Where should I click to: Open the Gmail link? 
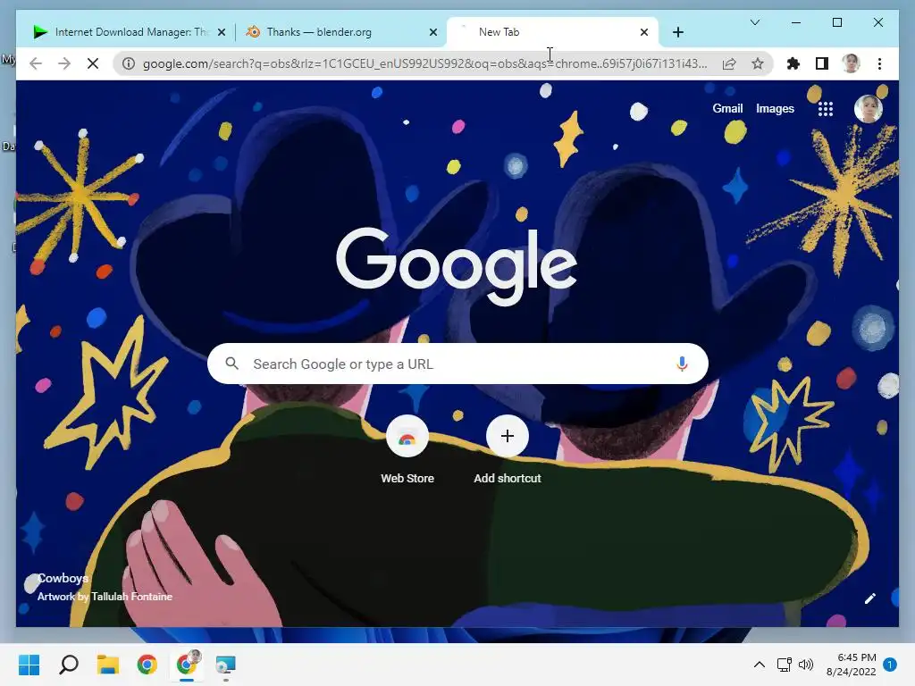click(x=727, y=108)
